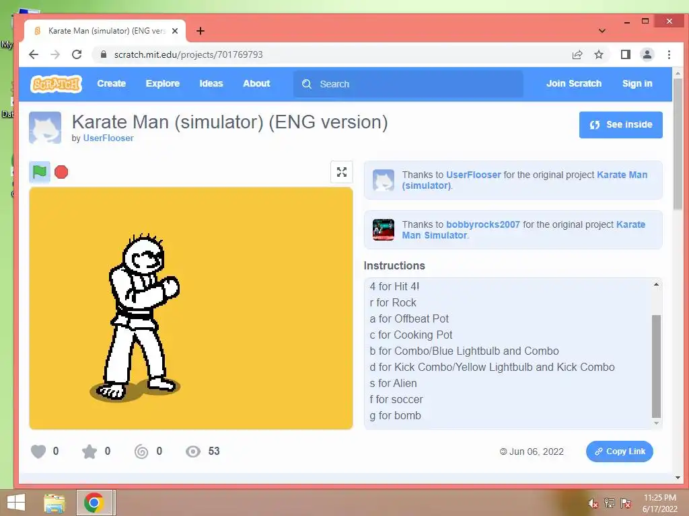
Task: Click the See inside button
Action: point(620,124)
